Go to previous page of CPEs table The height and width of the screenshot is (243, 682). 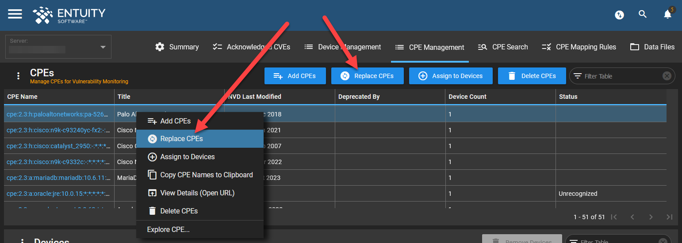click(632, 217)
